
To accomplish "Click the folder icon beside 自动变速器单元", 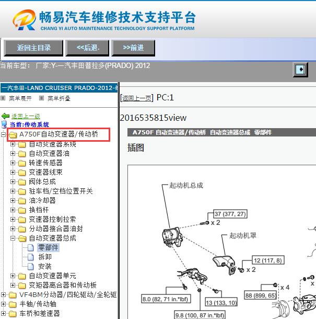I will [x=22, y=276].
